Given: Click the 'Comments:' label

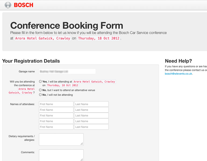Looking at the screenshot, I should pos(28,152).
